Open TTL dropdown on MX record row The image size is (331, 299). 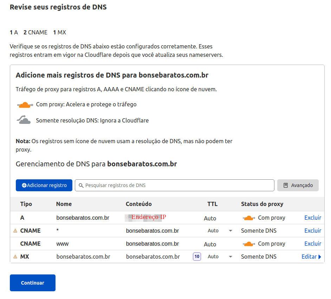tap(231, 257)
